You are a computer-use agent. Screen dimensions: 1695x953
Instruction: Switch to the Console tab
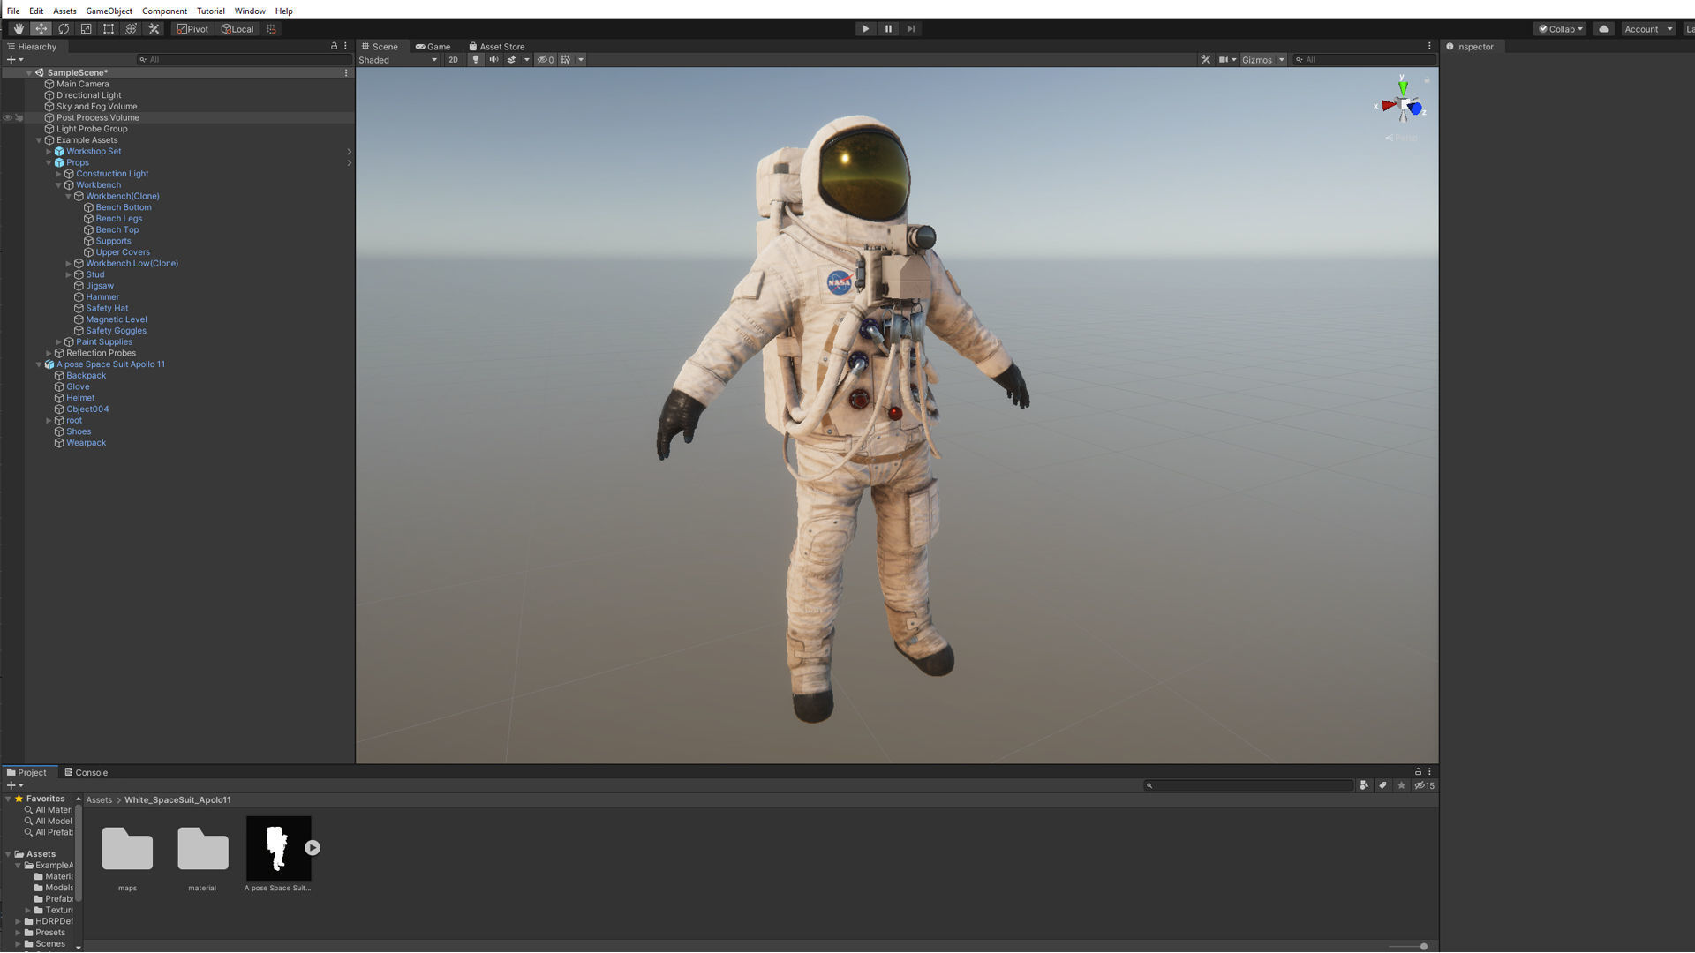click(86, 772)
